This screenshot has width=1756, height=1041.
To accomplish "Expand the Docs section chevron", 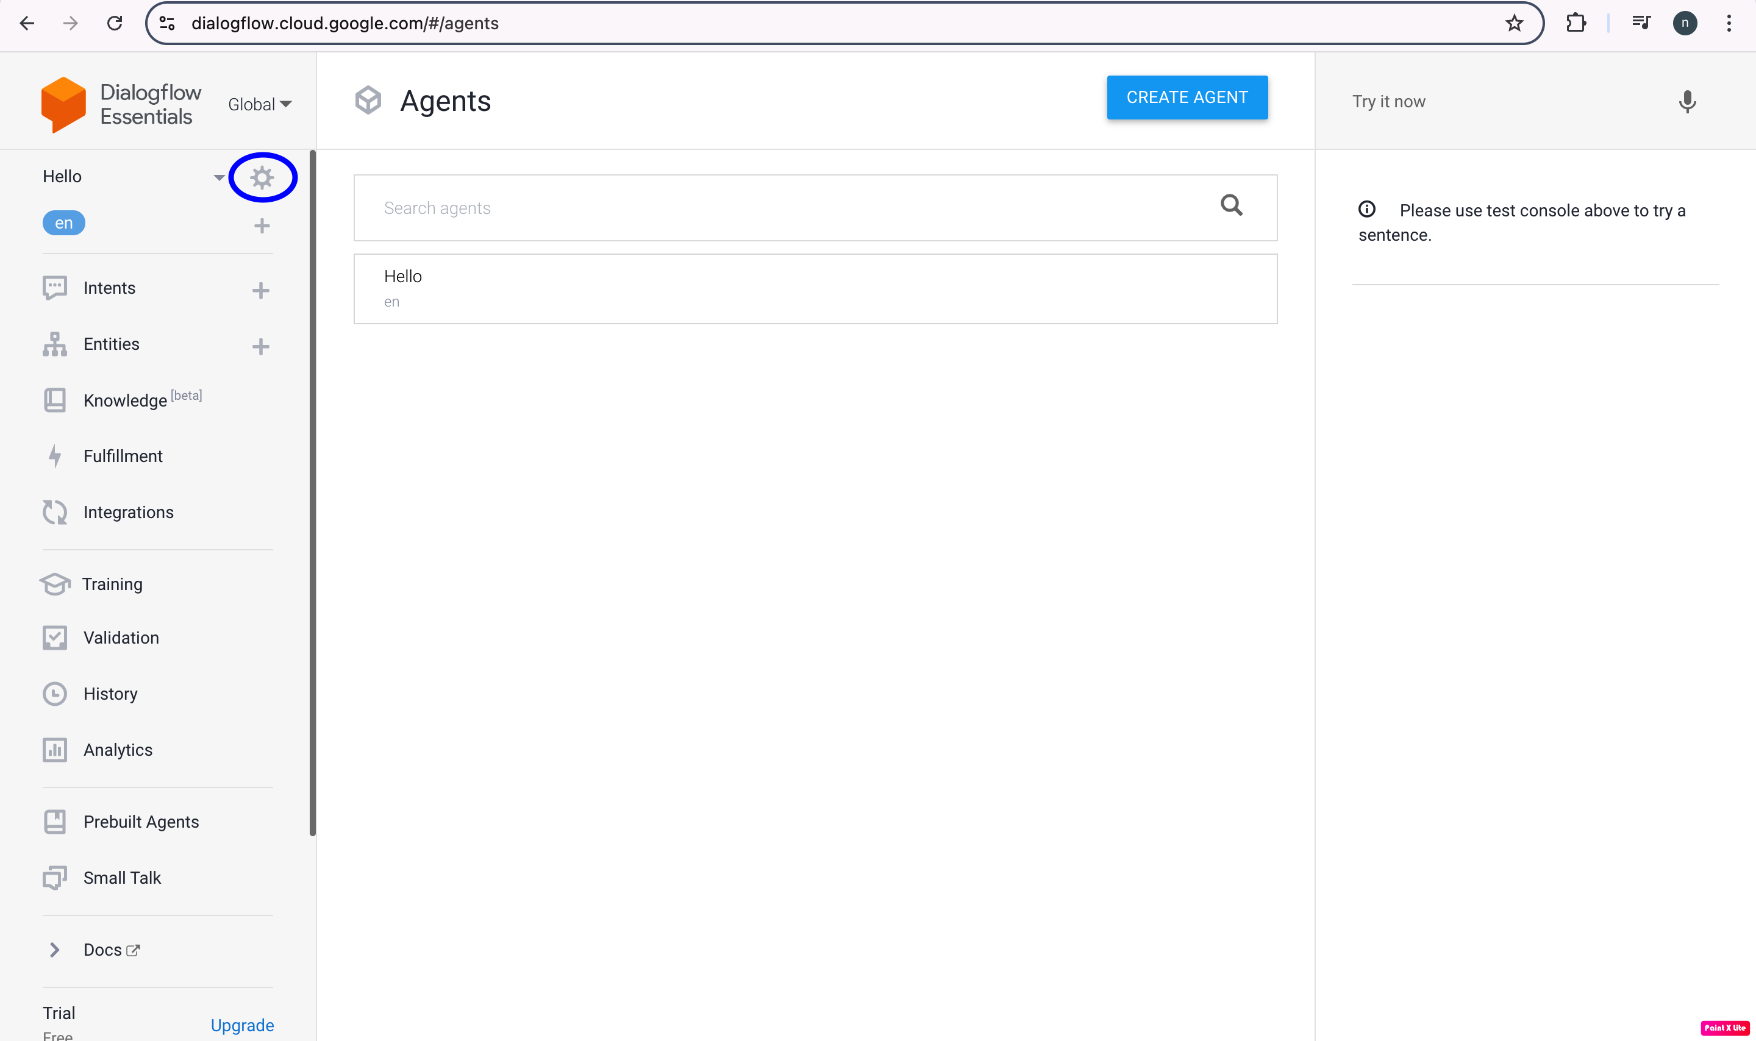I will coord(55,949).
